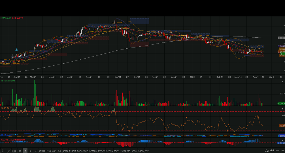Switch to the FTSE symbol tab
285x153 pixels.
(x=49, y=151)
